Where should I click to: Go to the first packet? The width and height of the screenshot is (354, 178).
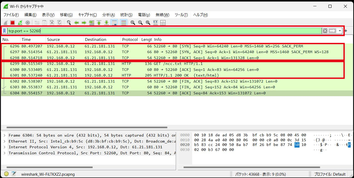[x=99, y=23]
